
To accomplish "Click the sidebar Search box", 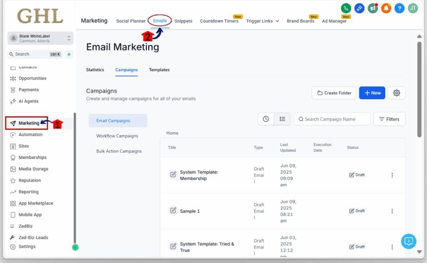I will 35,54.
